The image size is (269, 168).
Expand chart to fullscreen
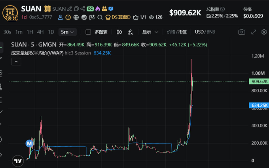[x=254, y=32]
